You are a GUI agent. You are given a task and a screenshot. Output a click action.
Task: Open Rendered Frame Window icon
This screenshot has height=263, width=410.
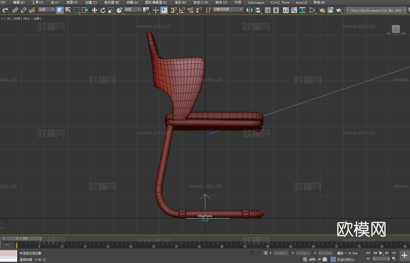click(x=330, y=10)
